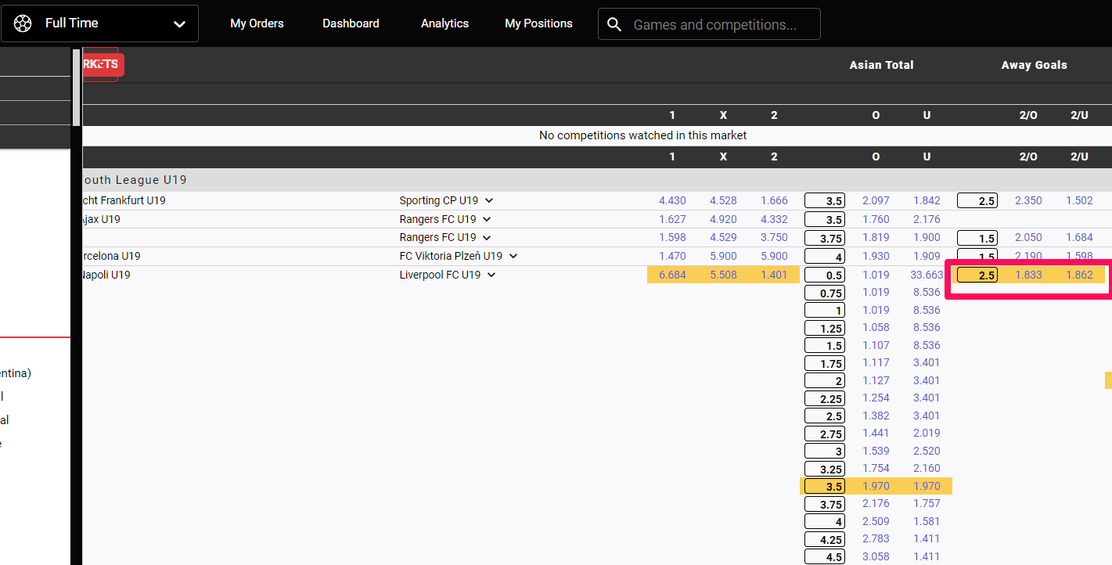This screenshot has height=565, width=1112.
Task: Go to the Dashboard page
Action: tap(351, 23)
